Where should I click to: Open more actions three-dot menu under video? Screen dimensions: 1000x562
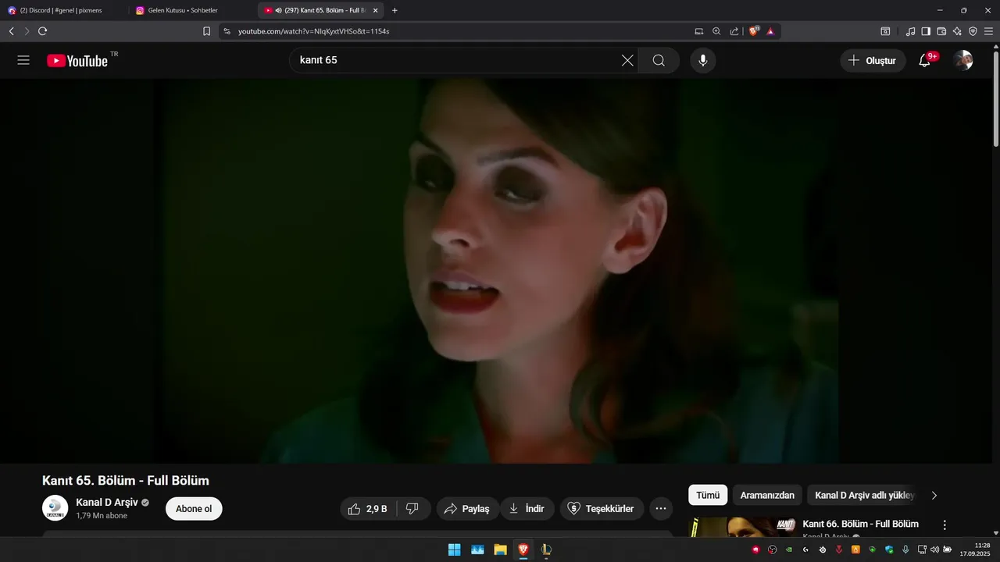(660, 509)
